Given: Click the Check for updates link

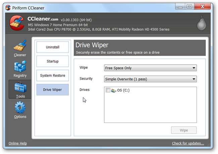Looking at the screenshot, I should pyautogui.click(x=188, y=143).
